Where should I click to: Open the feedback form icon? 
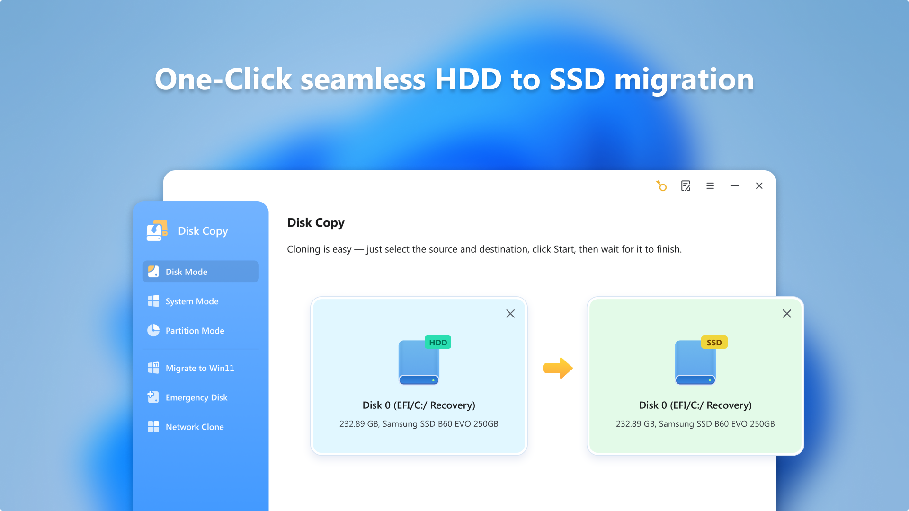[686, 185]
